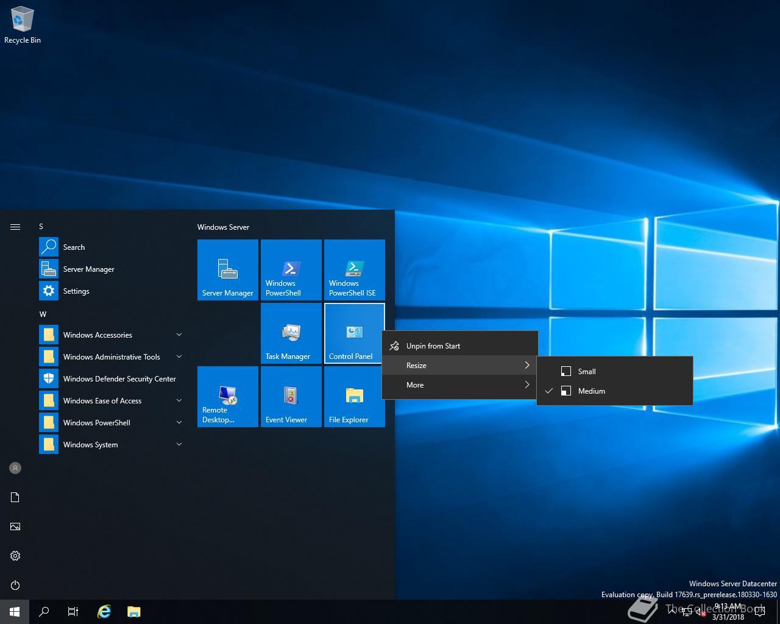Open the Control Panel tile
This screenshot has width=780, height=624.
point(355,333)
